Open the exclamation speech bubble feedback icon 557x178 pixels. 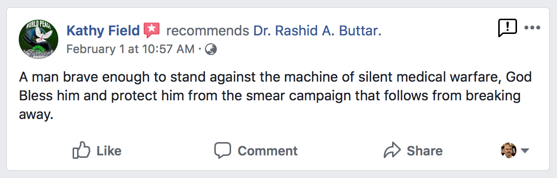[507, 28]
